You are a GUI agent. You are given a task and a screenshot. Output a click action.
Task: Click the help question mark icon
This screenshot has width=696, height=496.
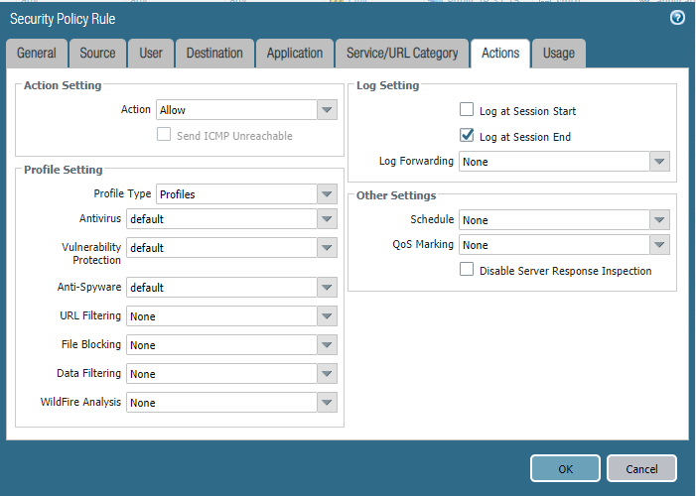[x=677, y=18]
